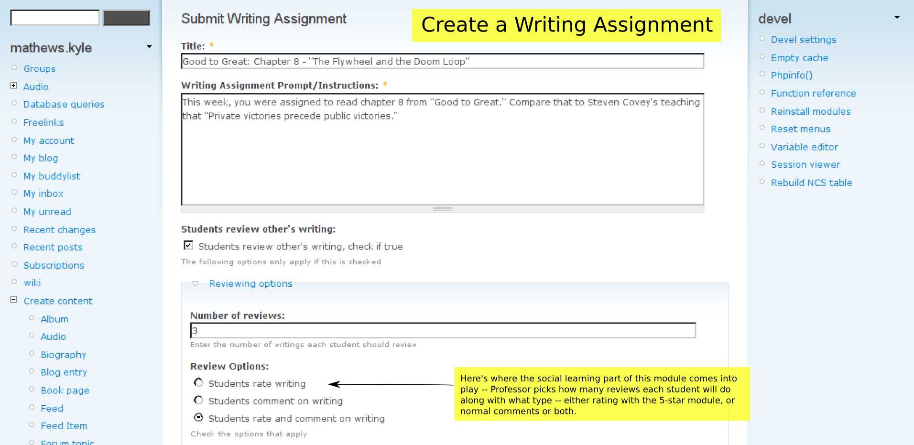Collapse the Reviewing options fieldset
Screen dimensions: 914x445
coord(195,283)
